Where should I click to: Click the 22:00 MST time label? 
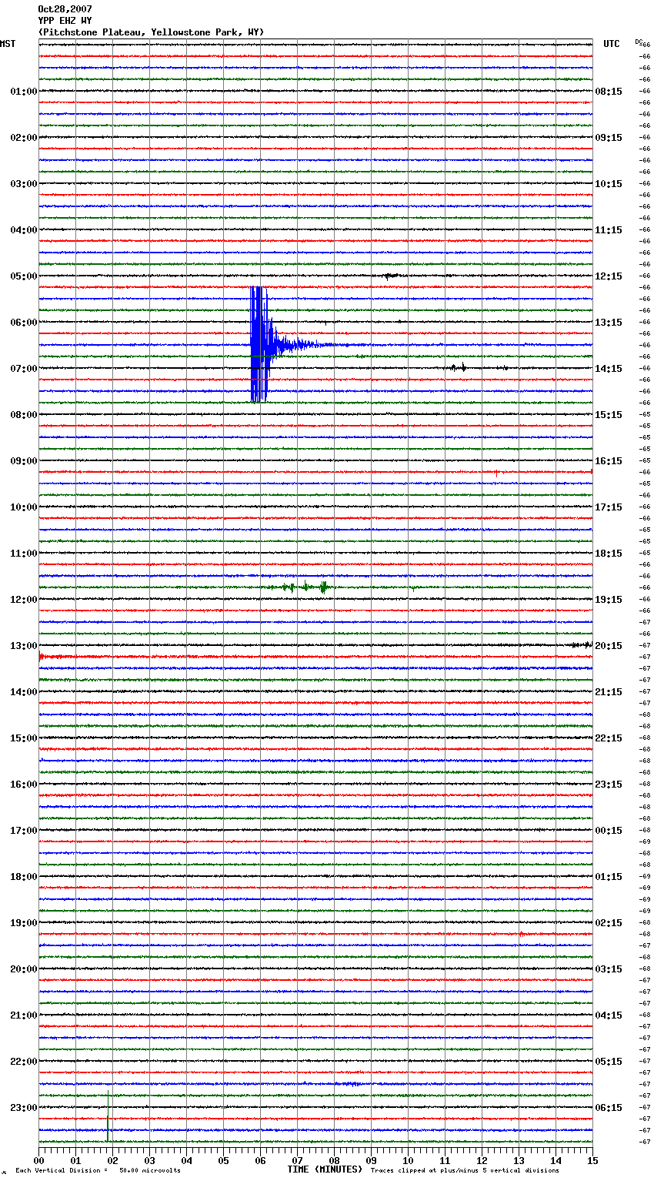pyautogui.click(x=23, y=1062)
